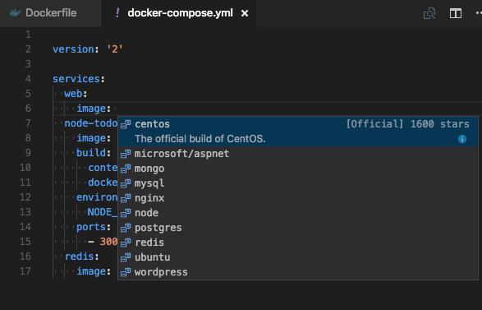The image size is (482, 310).
Task: Select the centos suggestion
Action: 298,132
